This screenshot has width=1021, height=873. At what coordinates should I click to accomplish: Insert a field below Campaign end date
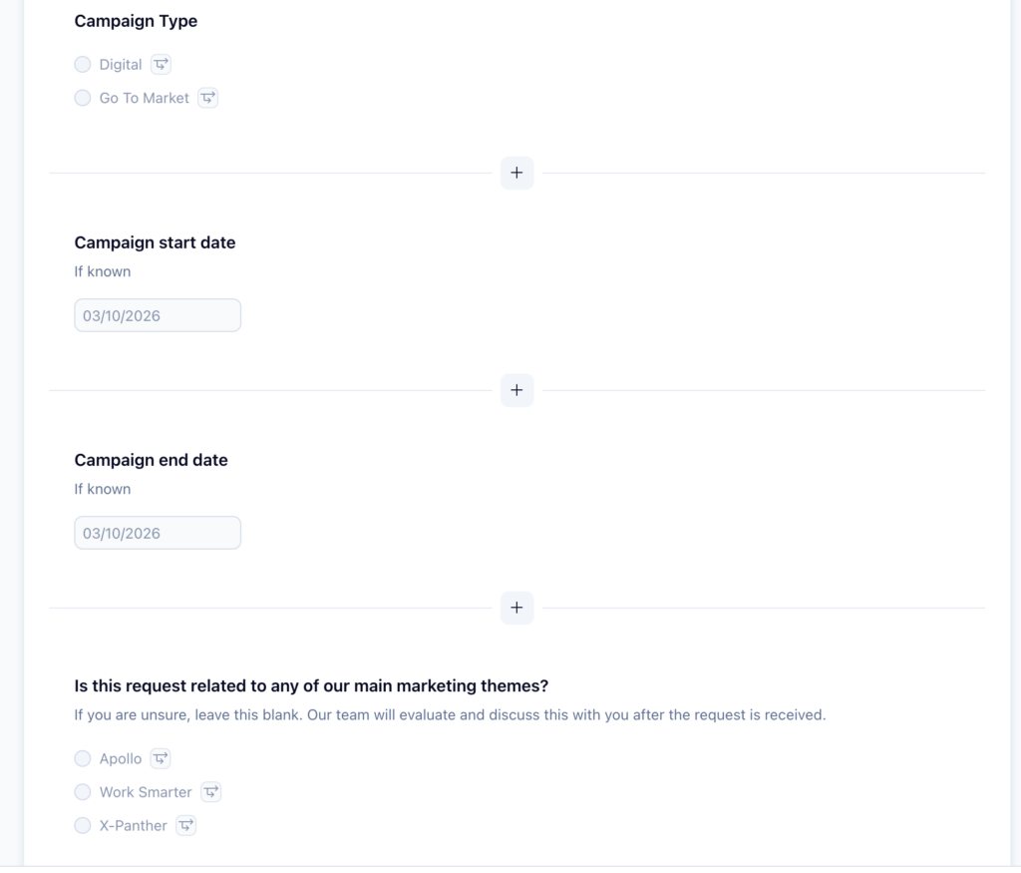pos(516,609)
